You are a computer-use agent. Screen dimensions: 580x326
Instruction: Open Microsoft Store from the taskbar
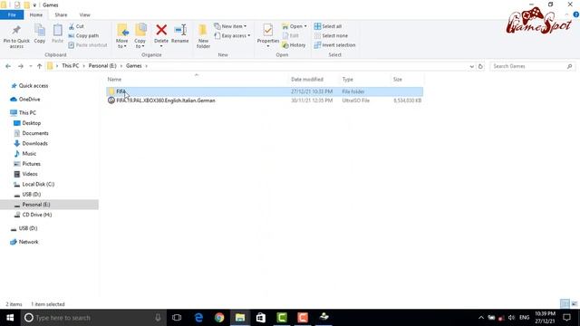pyautogui.click(x=261, y=318)
